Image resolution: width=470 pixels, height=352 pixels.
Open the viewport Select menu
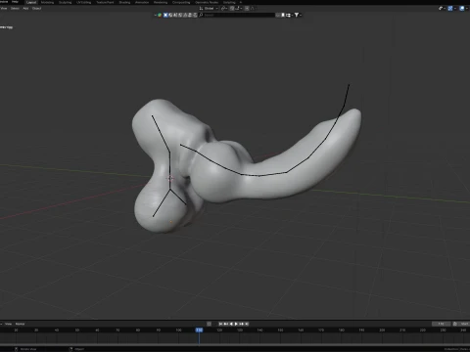[15, 8]
